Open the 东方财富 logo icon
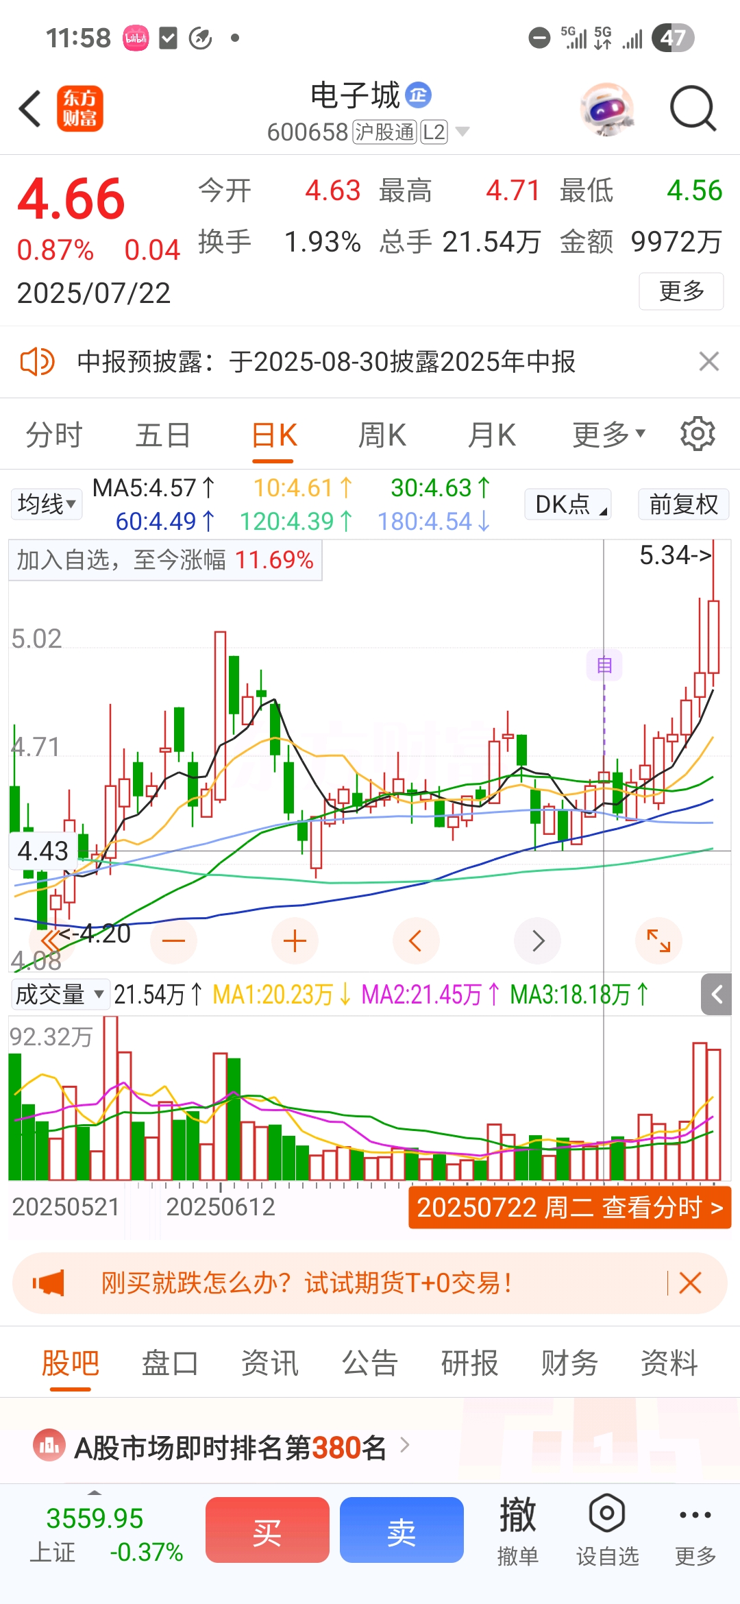Image resolution: width=740 pixels, height=1604 pixels. click(80, 108)
